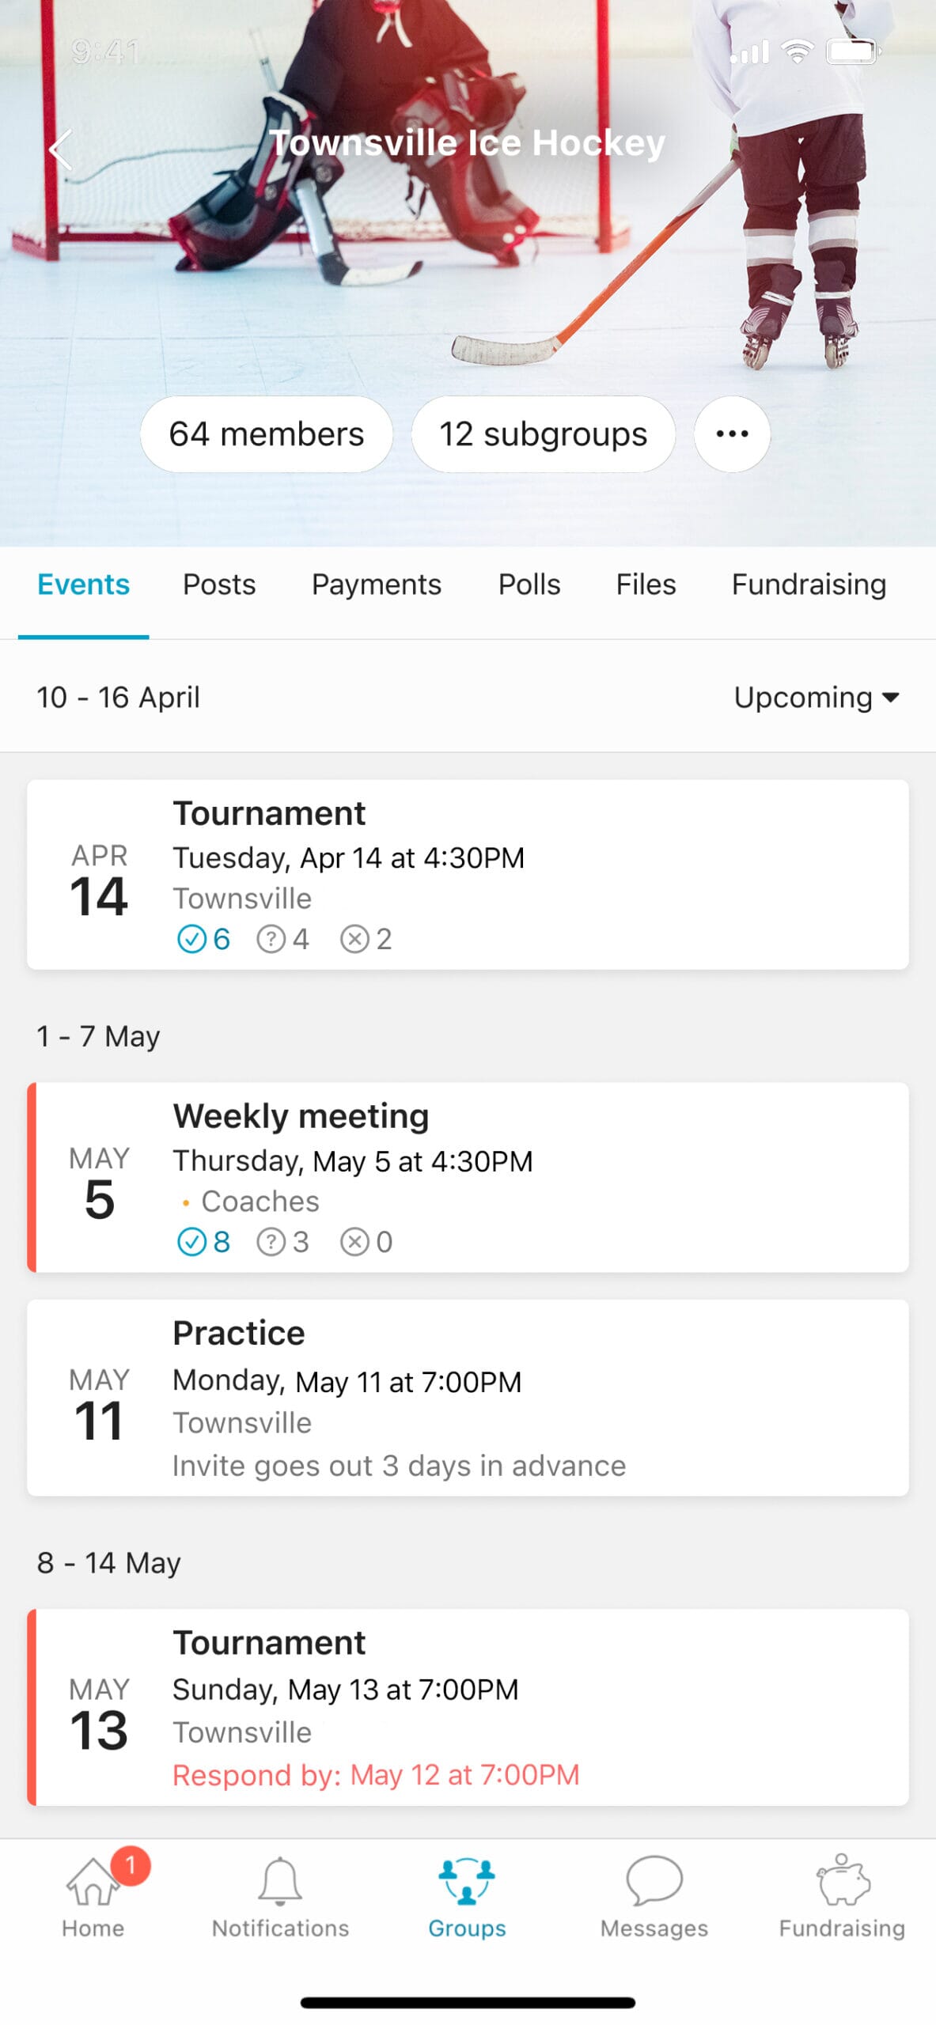Tap the back arrow icon
Viewport: 936px width, 2025px height.
pyautogui.click(x=60, y=150)
